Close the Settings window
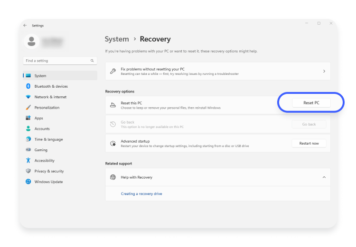 331,23
